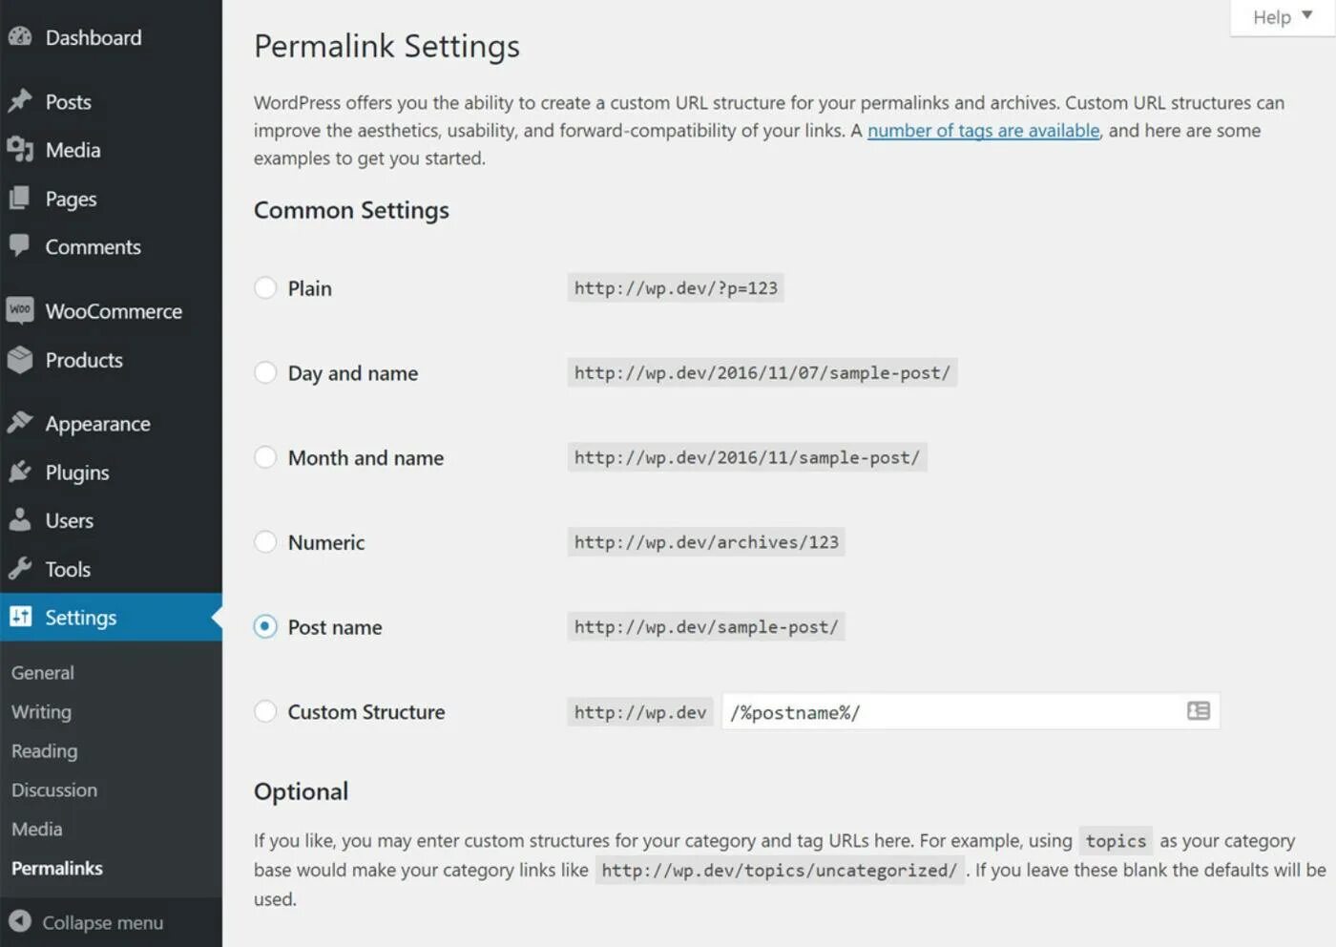Click the WooCommerce logo icon
This screenshot has width=1336, height=947.
pyautogui.click(x=20, y=310)
